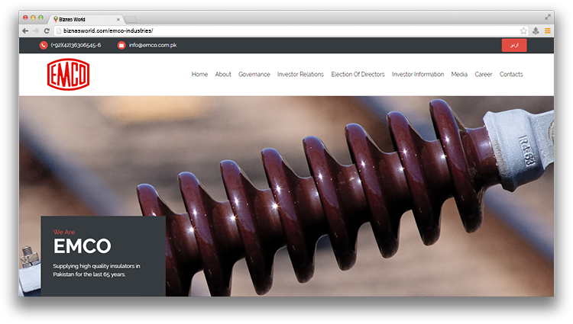This screenshot has height=324, width=573.
Task: Click the info@emco.com.pk email link
Action: (153, 45)
